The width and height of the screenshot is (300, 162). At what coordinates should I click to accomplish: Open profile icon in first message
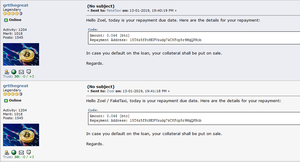click(7, 72)
